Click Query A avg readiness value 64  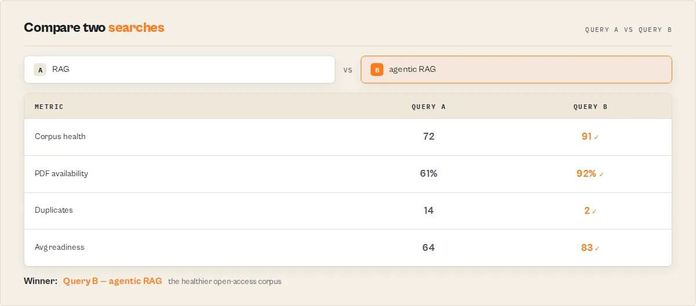pyautogui.click(x=429, y=247)
